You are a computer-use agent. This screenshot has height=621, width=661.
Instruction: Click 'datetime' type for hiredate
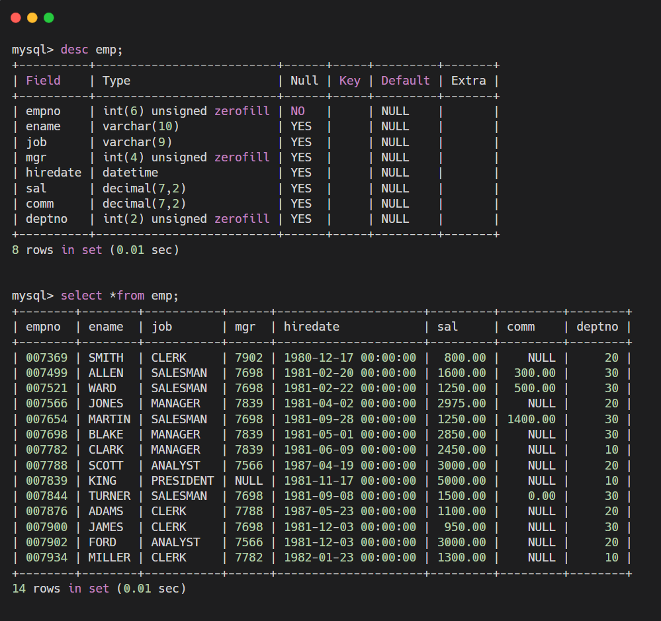130,173
